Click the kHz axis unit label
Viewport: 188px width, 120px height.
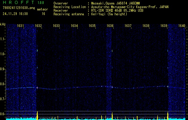coord(3,24)
